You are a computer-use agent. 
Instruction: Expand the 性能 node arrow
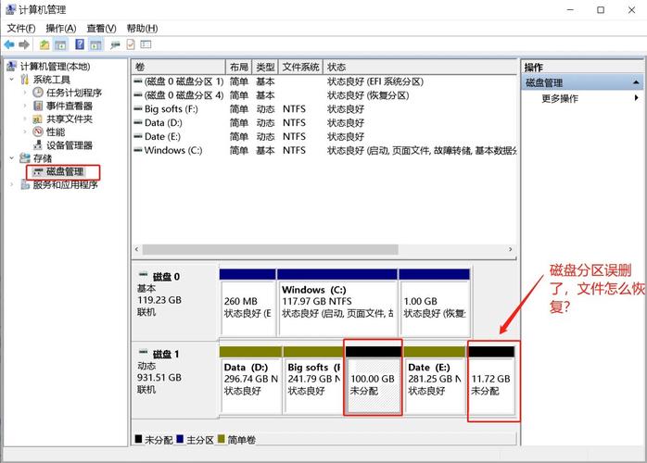click(x=25, y=131)
